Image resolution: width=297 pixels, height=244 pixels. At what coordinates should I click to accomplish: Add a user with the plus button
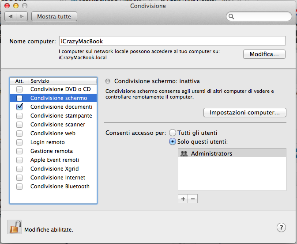(183, 199)
